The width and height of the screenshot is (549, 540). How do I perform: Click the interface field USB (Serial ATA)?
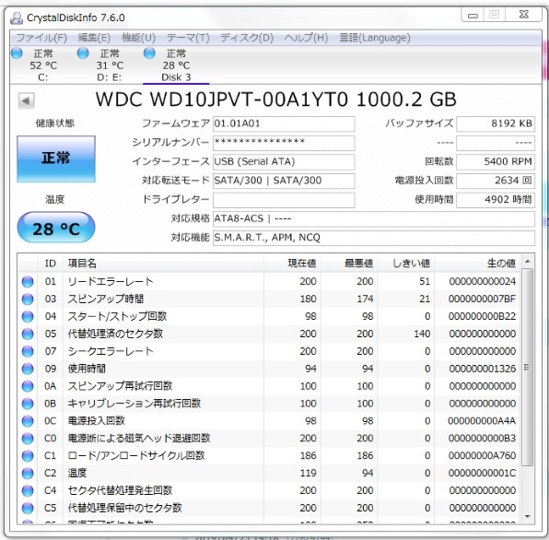tap(284, 162)
